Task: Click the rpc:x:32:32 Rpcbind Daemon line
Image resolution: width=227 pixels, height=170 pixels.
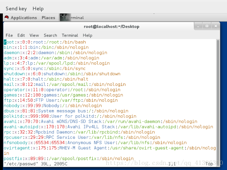Action: pos(79,132)
